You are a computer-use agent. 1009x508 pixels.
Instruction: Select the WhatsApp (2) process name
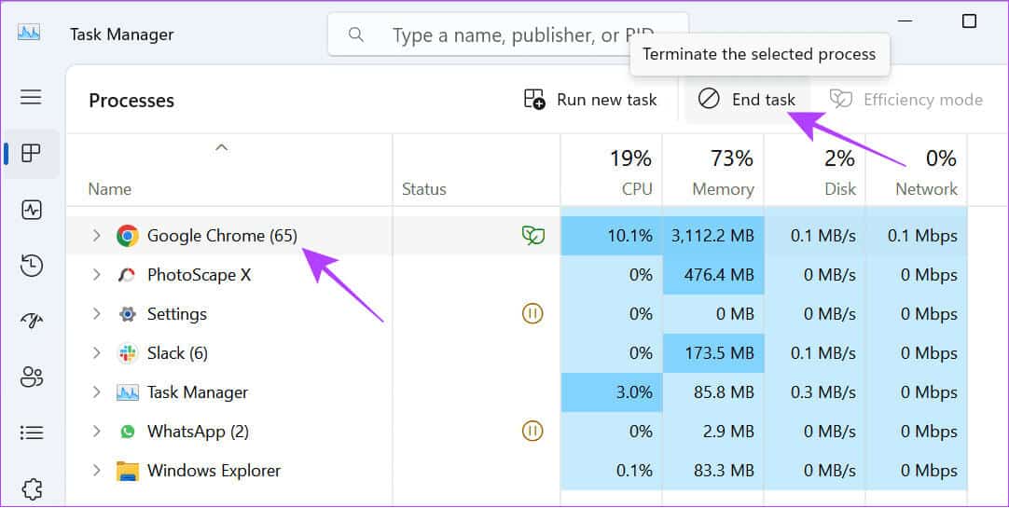pyautogui.click(x=199, y=432)
